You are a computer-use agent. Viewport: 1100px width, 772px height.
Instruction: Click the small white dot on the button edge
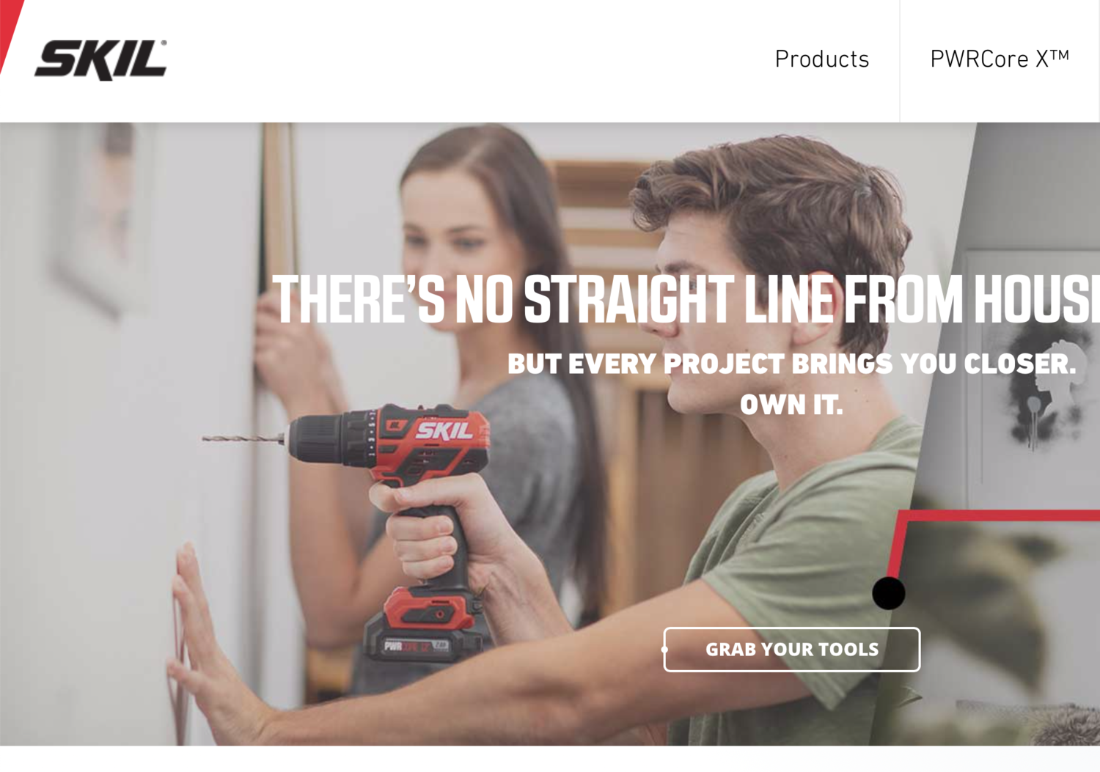click(664, 650)
